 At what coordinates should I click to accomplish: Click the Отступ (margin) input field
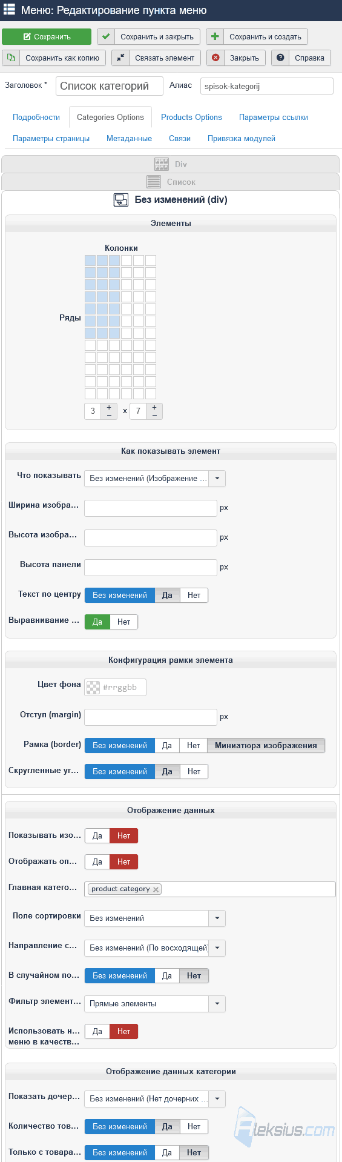point(151,717)
